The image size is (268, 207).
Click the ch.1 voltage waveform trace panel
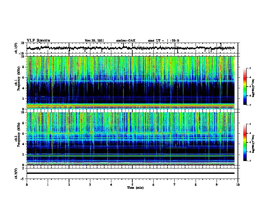(132, 48)
